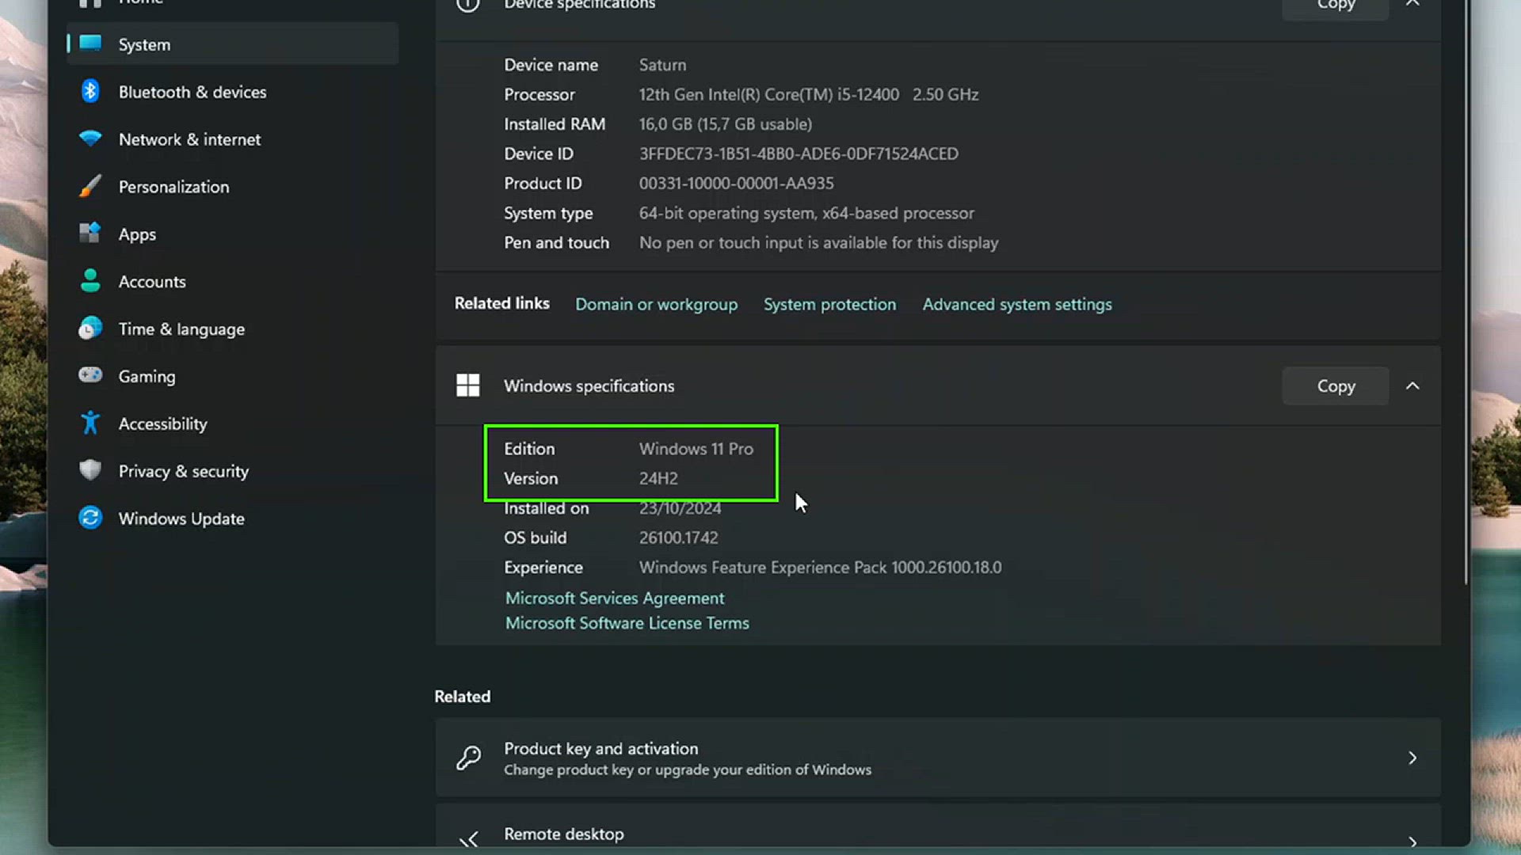Click Installed on date 23/10/2024
Screen dimensions: 1521x855
(x=680, y=508)
